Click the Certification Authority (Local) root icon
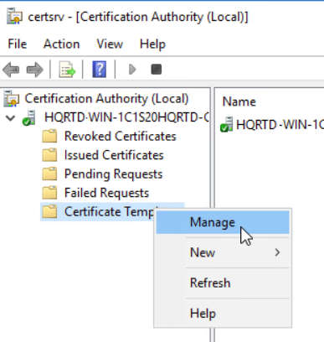 [x=12, y=99]
